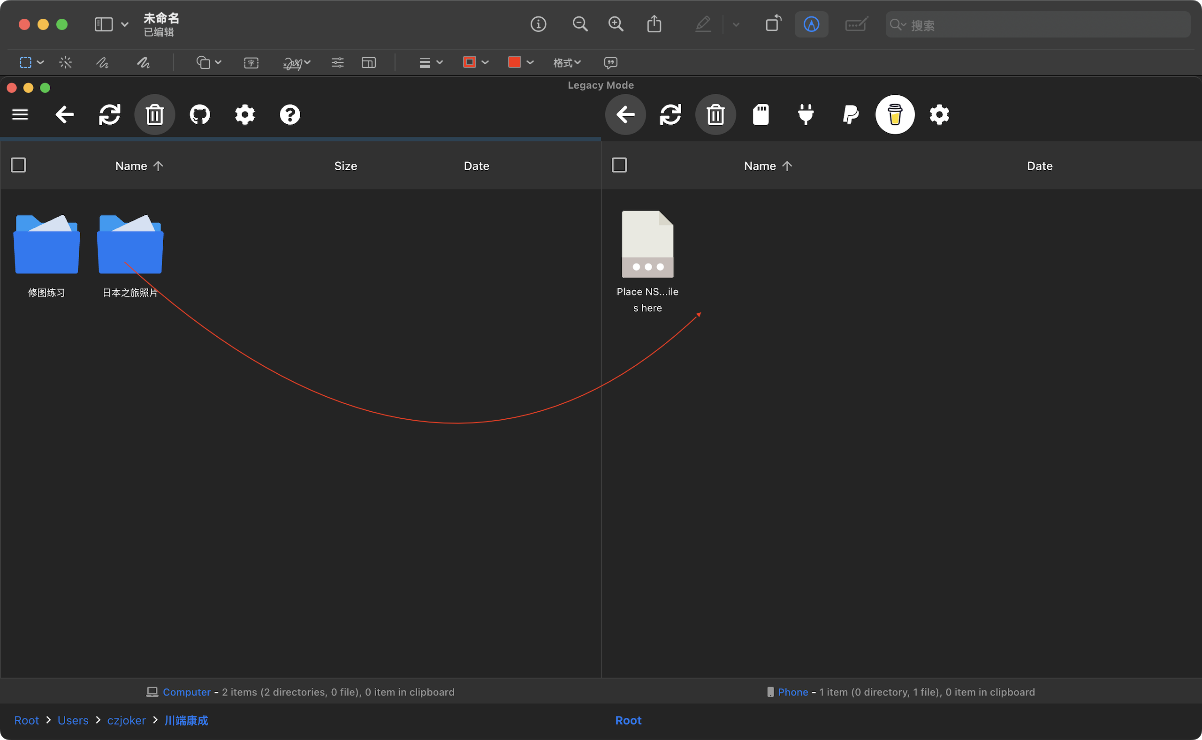Click the SD card storage icon

tap(761, 114)
